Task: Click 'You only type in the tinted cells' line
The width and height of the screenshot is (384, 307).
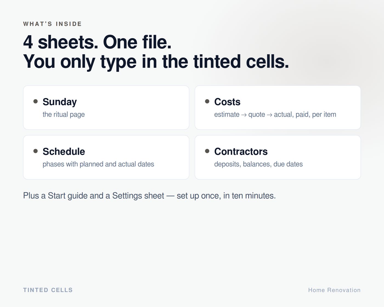Action: coord(156,61)
